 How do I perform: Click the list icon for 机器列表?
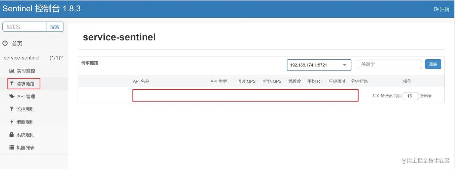[12, 147]
